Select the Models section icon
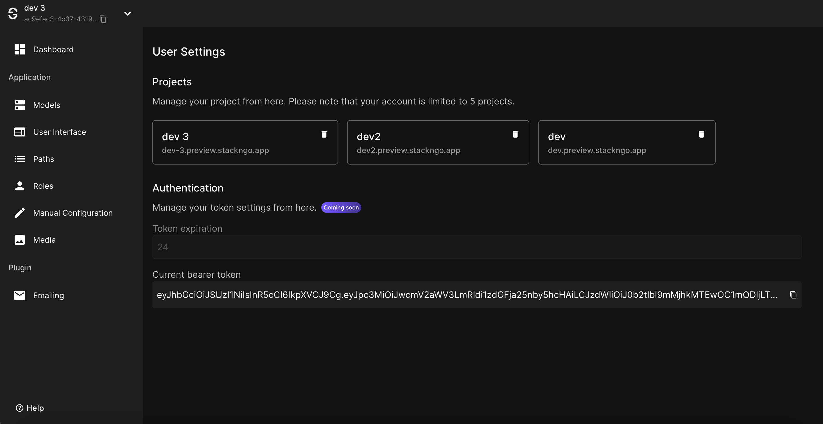823x424 pixels. (x=19, y=105)
